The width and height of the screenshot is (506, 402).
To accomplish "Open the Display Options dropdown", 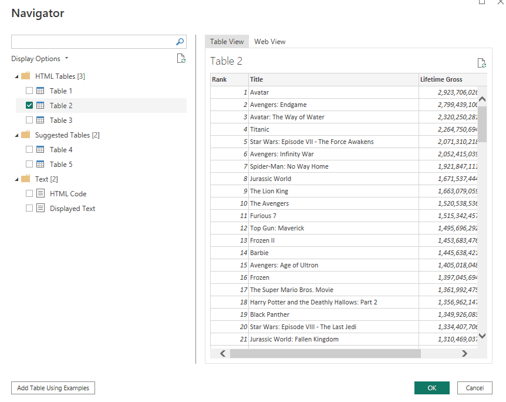I will (x=40, y=59).
